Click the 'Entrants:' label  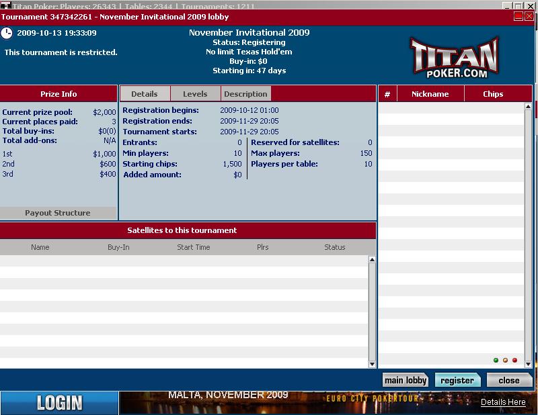(x=140, y=142)
